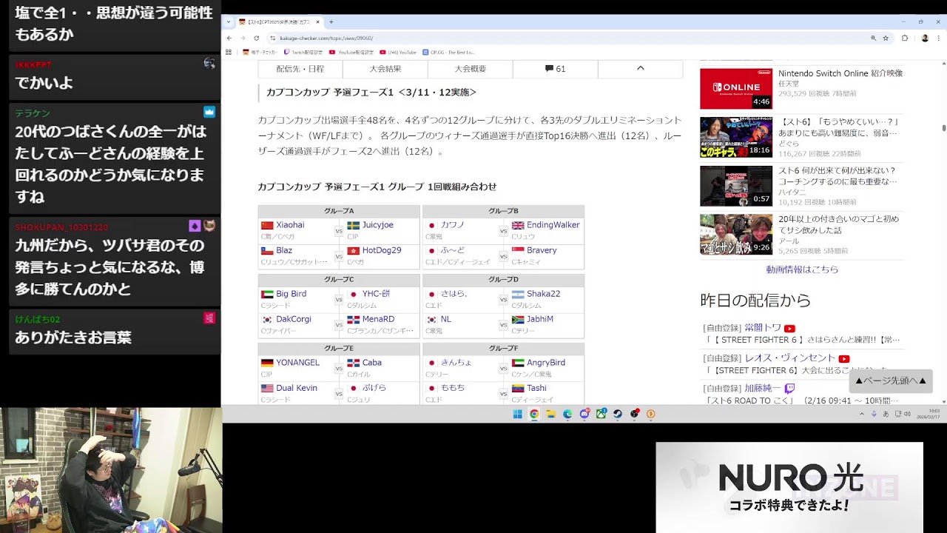The height and width of the screenshot is (533, 947).
Task: Open Steam in the taskbar
Action: tap(618, 414)
